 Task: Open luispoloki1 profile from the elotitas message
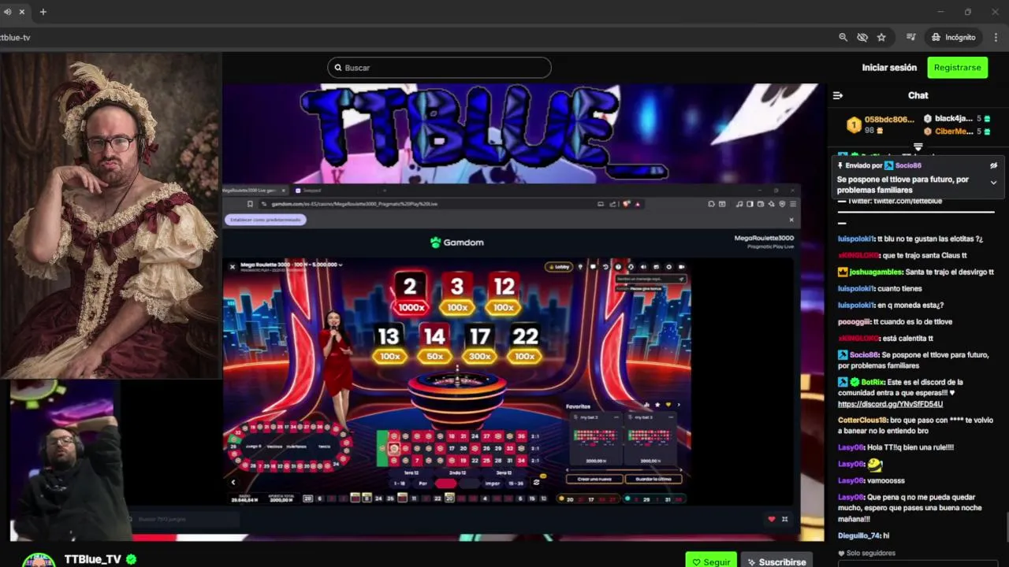855,239
